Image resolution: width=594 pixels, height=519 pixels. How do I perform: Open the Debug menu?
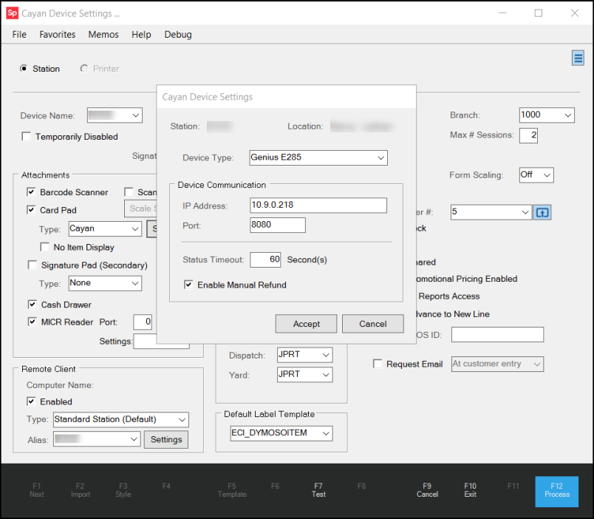click(x=178, y=35)
